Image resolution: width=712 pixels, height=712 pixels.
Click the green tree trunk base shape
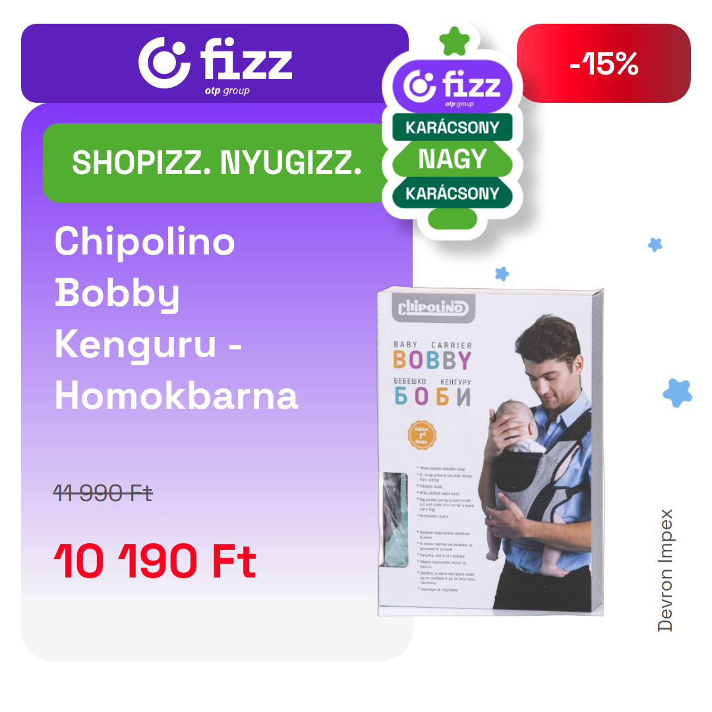(452, 219)
